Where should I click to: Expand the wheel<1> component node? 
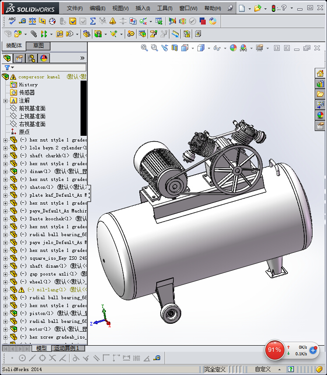[x=6, y=282]
